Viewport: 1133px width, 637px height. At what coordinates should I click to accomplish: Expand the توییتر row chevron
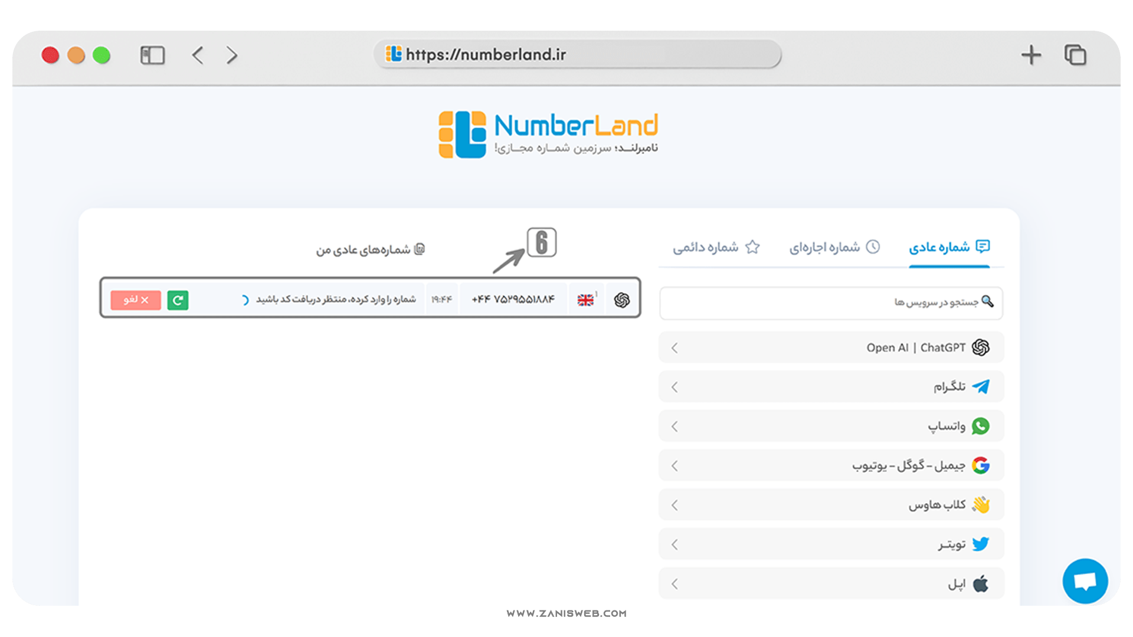tap(674, 544)
